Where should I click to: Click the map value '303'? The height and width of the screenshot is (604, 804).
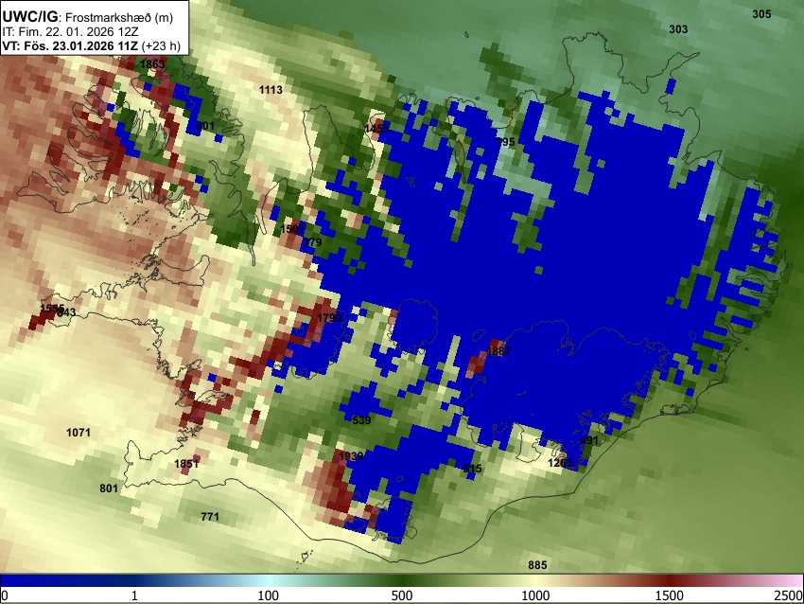[x=678, y=29]
